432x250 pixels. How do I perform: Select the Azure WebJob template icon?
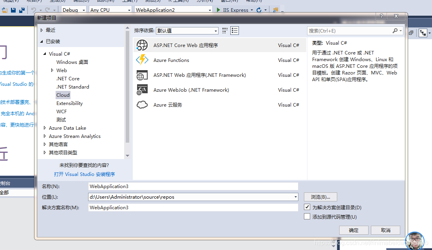142,90
